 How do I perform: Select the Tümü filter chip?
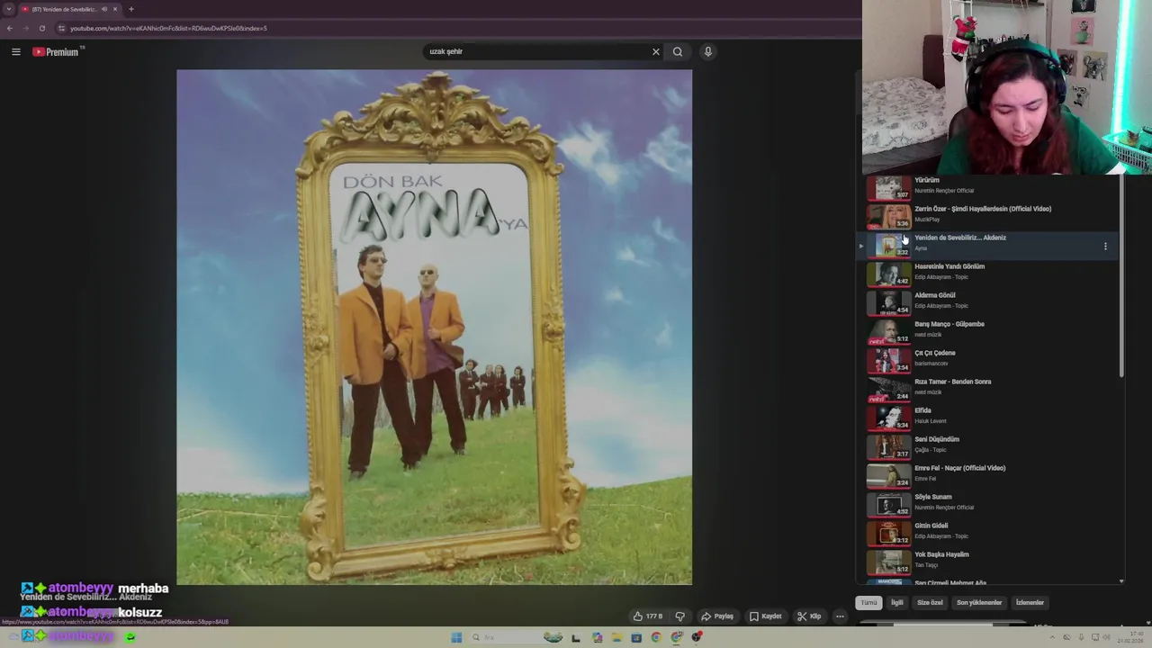pyautogui.click(x=868, y=603)
